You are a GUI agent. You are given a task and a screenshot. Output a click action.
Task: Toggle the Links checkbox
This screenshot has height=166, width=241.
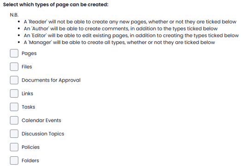(x=14, y=94)
